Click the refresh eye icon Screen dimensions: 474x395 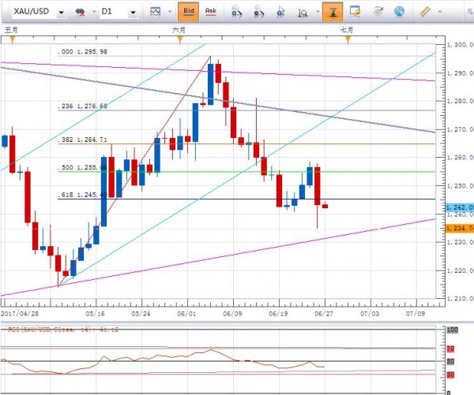[x=378, y=12]
